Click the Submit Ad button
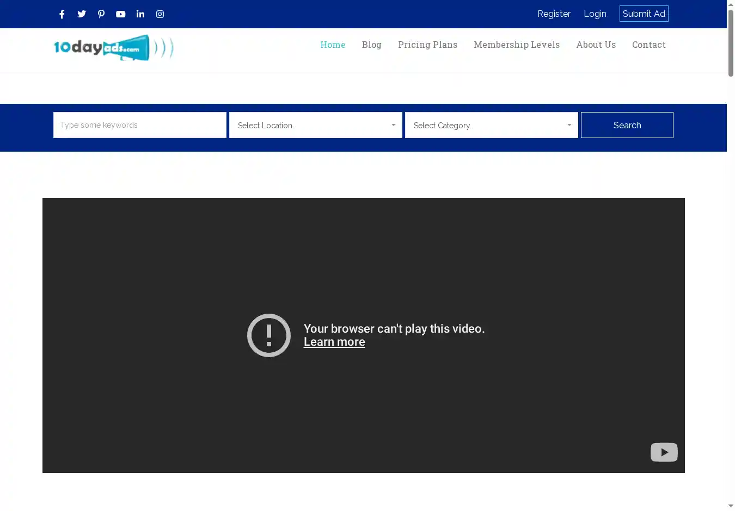Viewport: 735px width, 511px height. (x=644, y=14)
